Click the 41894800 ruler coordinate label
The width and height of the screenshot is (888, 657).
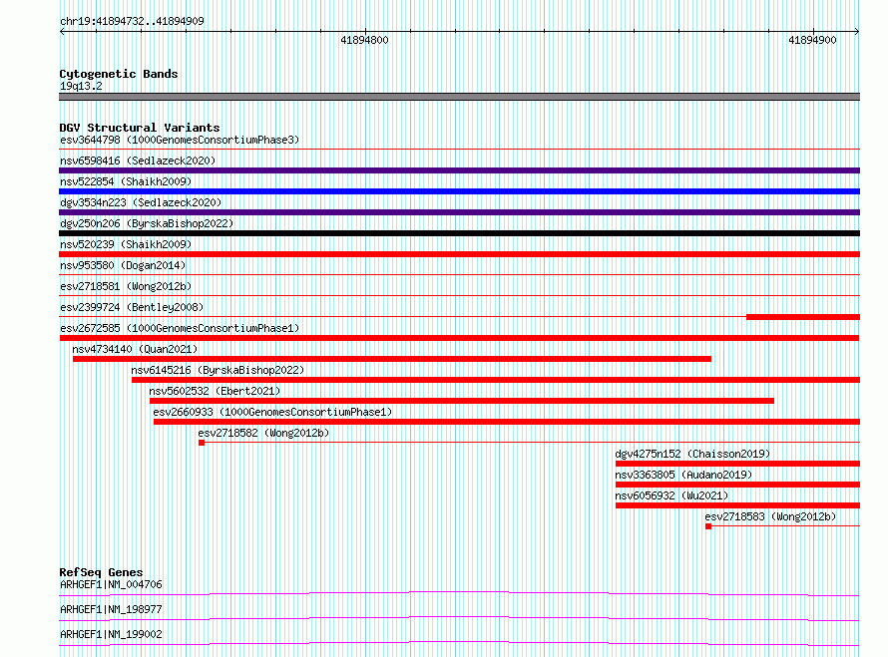(x=364, y=40)
